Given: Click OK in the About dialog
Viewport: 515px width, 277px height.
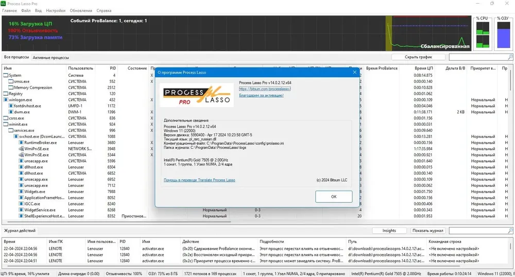Looking at the screenshot, I should [x=334, y=197].
